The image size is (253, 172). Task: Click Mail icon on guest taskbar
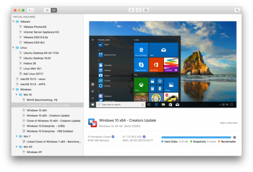tap(178, 105)
